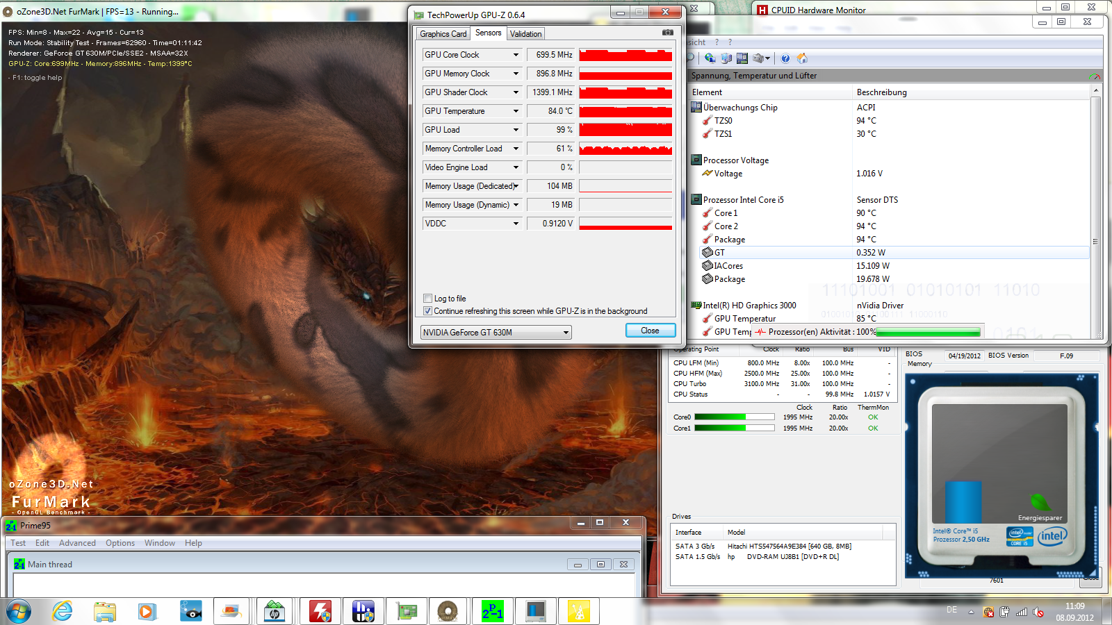The image size is (1112, 625).
Task: Switch to the Graphics Card tab
Action: (443, 34)
